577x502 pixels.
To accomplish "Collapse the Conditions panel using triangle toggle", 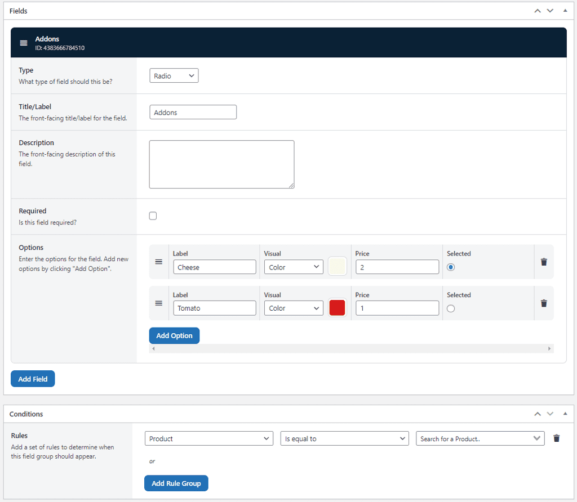I will 565,414.
